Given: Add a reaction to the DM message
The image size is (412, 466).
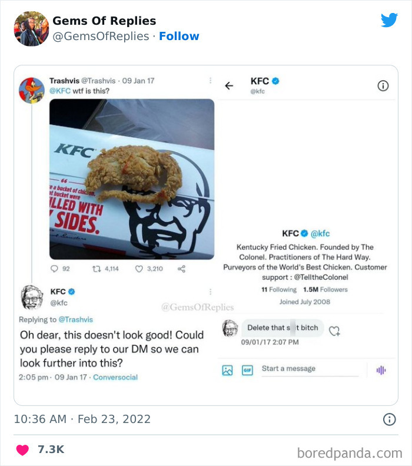Looking at the screenshot, I should point(334,331).
